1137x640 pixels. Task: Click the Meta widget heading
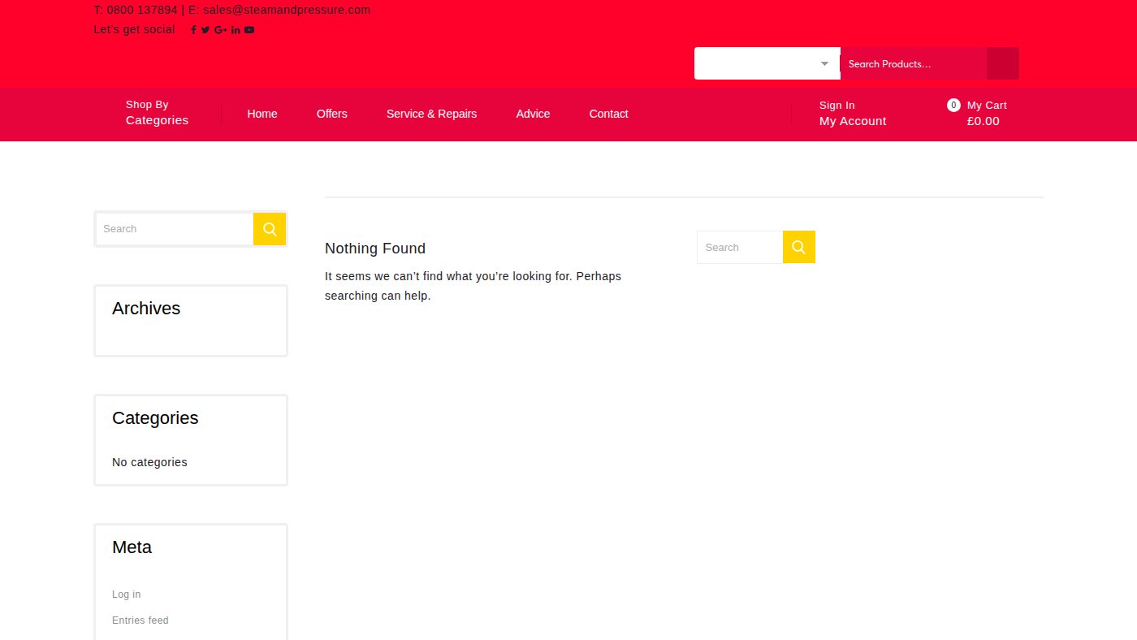pyautogui.click(x=132, y=547)
